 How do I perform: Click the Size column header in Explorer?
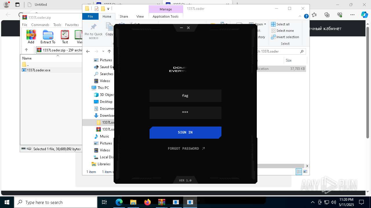[289, 60]
